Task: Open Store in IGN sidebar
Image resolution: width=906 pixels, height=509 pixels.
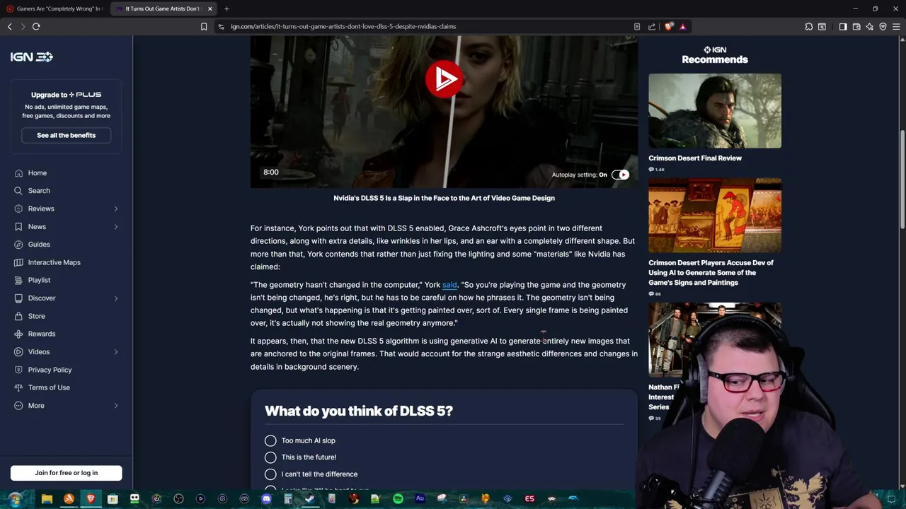Action: coord(36,316)
